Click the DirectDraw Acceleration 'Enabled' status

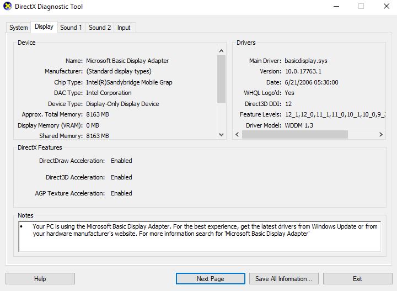121,161
